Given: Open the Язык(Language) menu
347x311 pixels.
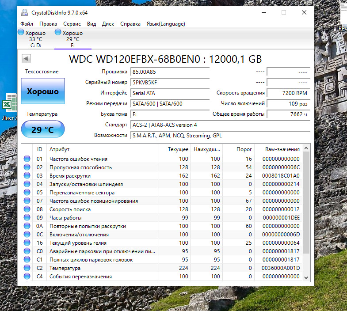Looking at the screenshot, I should (166, 24).
